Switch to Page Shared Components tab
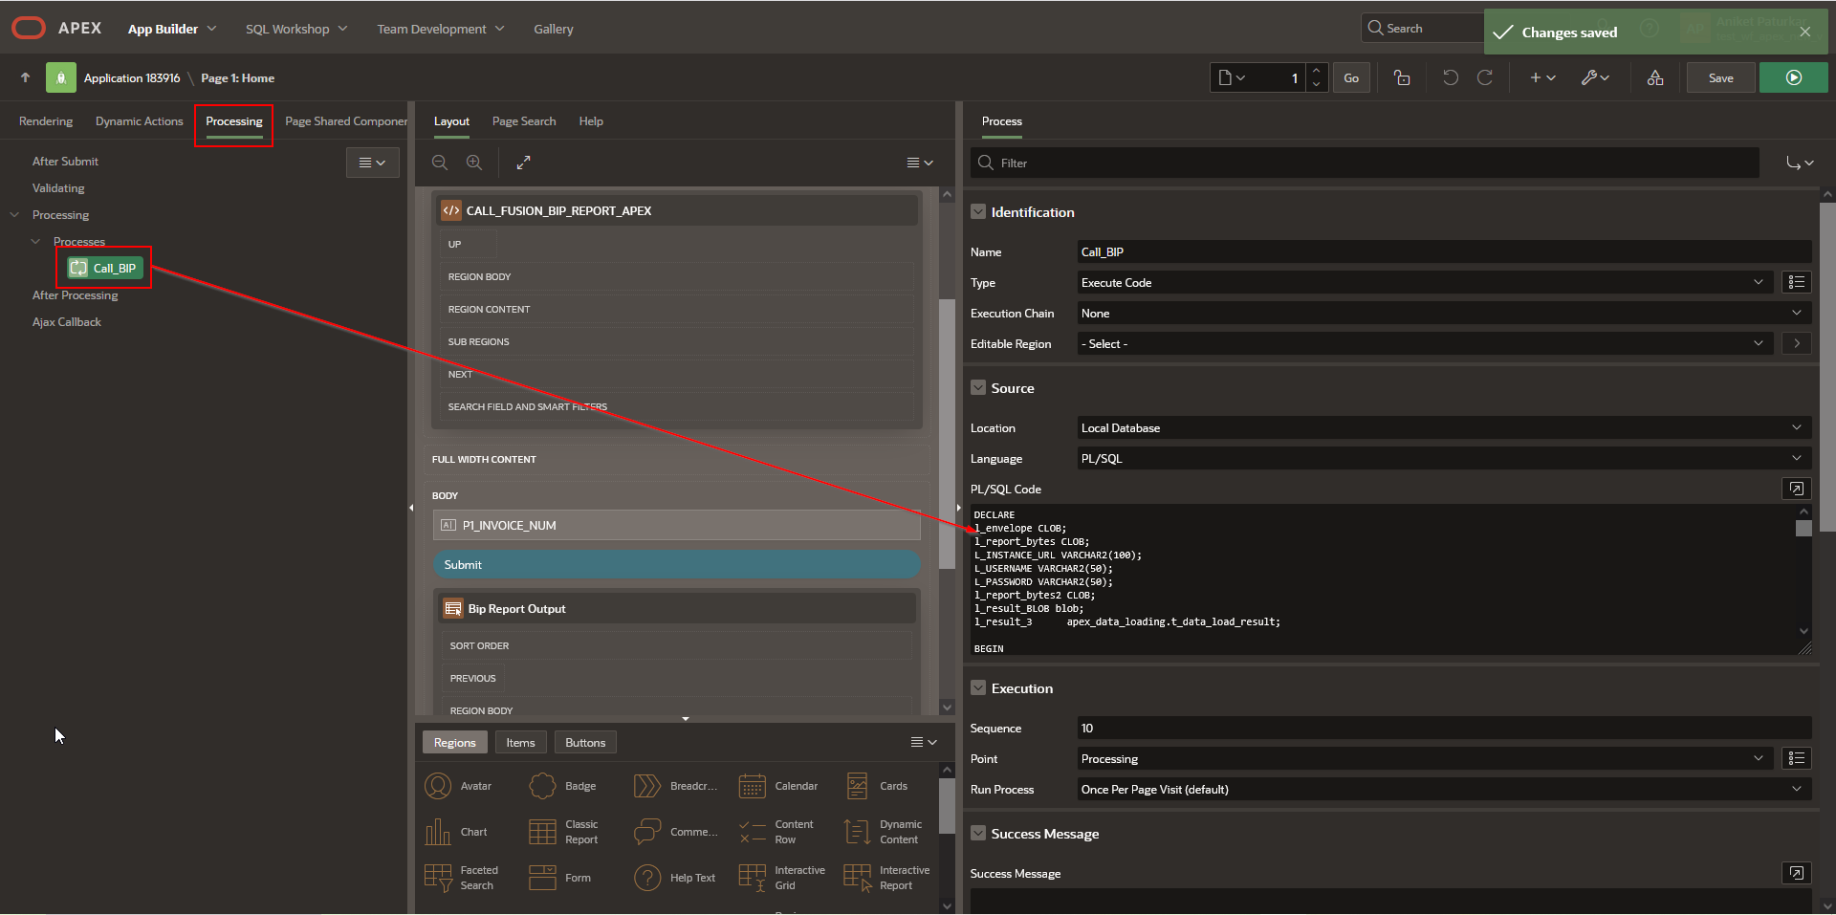Viewport: 1836px width, 915px height. [346, 121]
